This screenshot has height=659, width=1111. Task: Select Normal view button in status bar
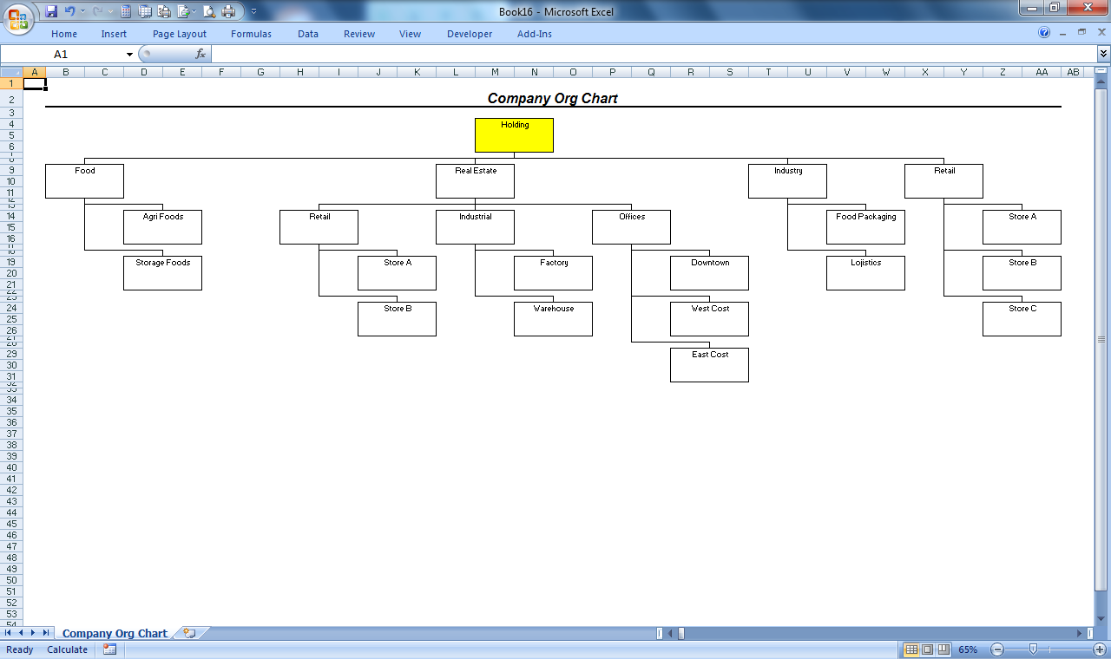pos(911,649)
